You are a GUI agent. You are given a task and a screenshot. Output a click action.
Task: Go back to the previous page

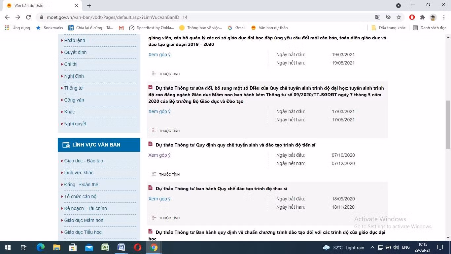click(x=7, y=17)
